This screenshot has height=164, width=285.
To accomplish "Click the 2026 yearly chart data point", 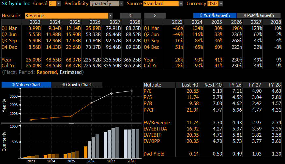I will 91,103.
